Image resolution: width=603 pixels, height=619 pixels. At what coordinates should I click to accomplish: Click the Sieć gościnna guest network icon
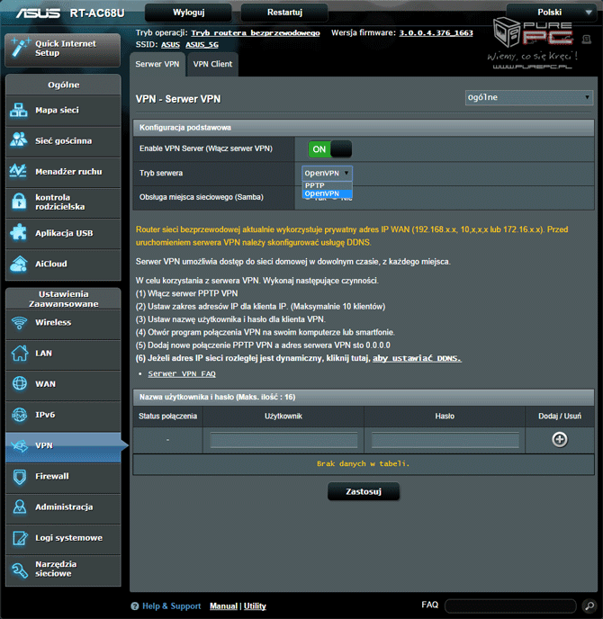click(19, 140)
